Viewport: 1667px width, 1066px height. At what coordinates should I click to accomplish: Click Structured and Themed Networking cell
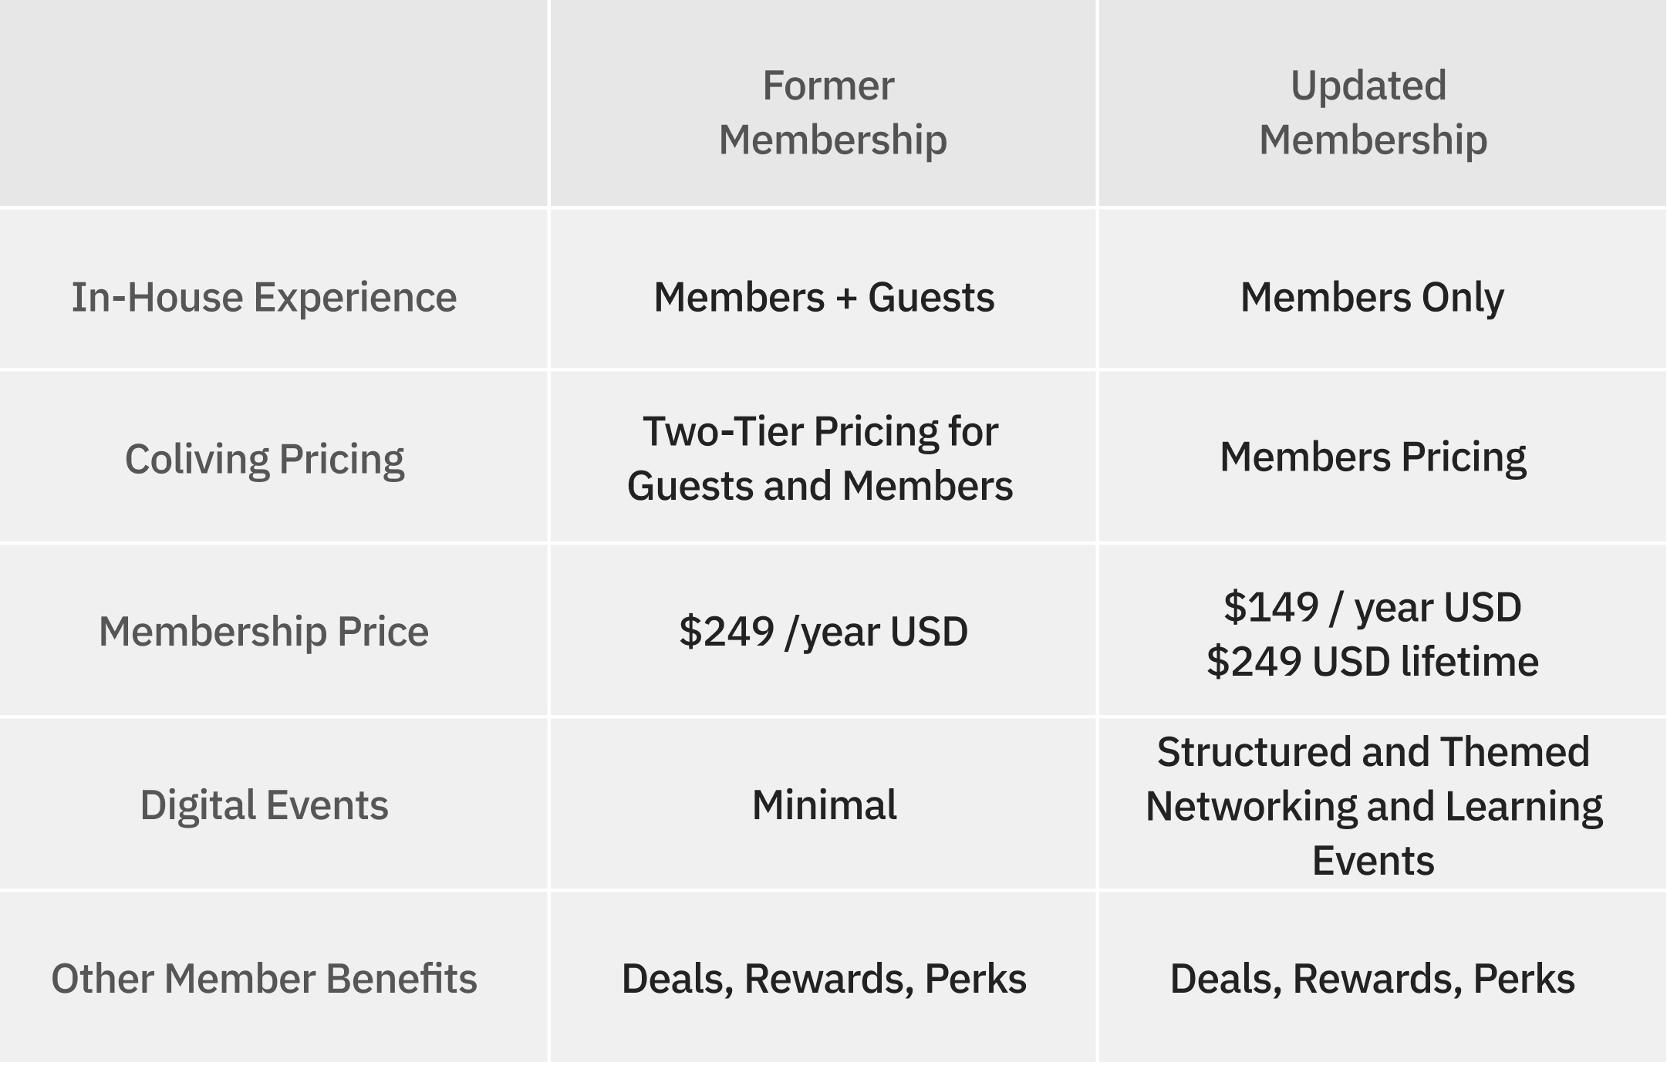(x=1374, y=805)
